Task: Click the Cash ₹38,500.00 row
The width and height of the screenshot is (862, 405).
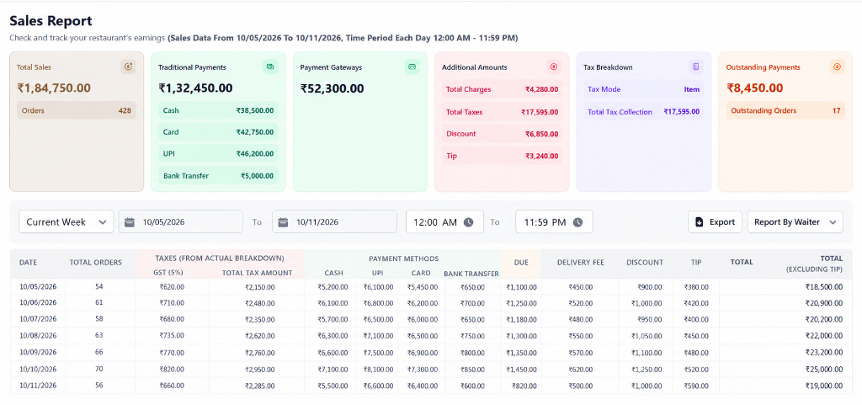Action: [218, 110]
